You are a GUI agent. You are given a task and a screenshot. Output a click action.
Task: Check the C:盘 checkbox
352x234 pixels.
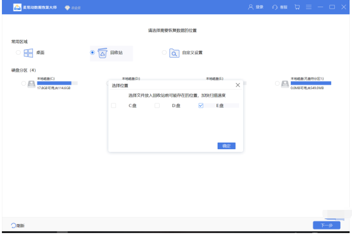tap(114, 106)
